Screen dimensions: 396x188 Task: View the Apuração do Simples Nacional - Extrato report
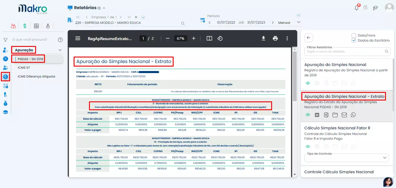[x=308, y=115]
